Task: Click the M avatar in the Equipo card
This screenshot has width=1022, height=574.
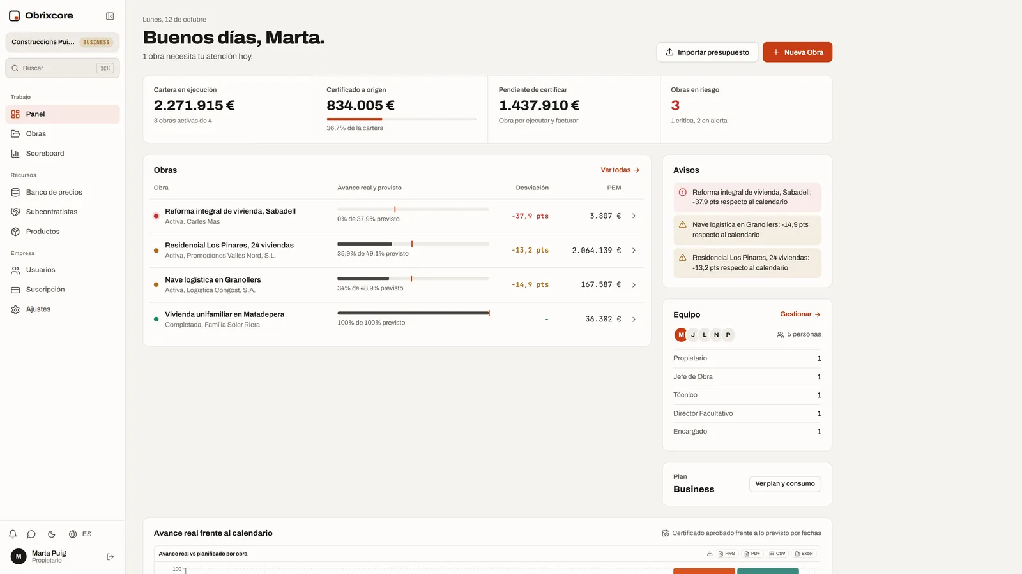Action: click(681, 335)
